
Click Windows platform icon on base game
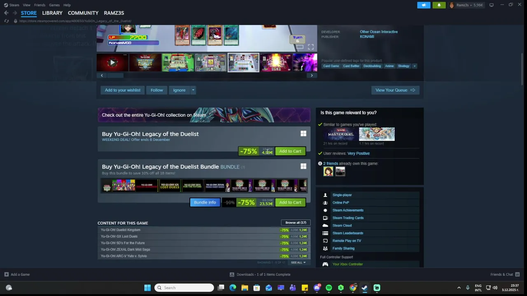click(303, 134)
